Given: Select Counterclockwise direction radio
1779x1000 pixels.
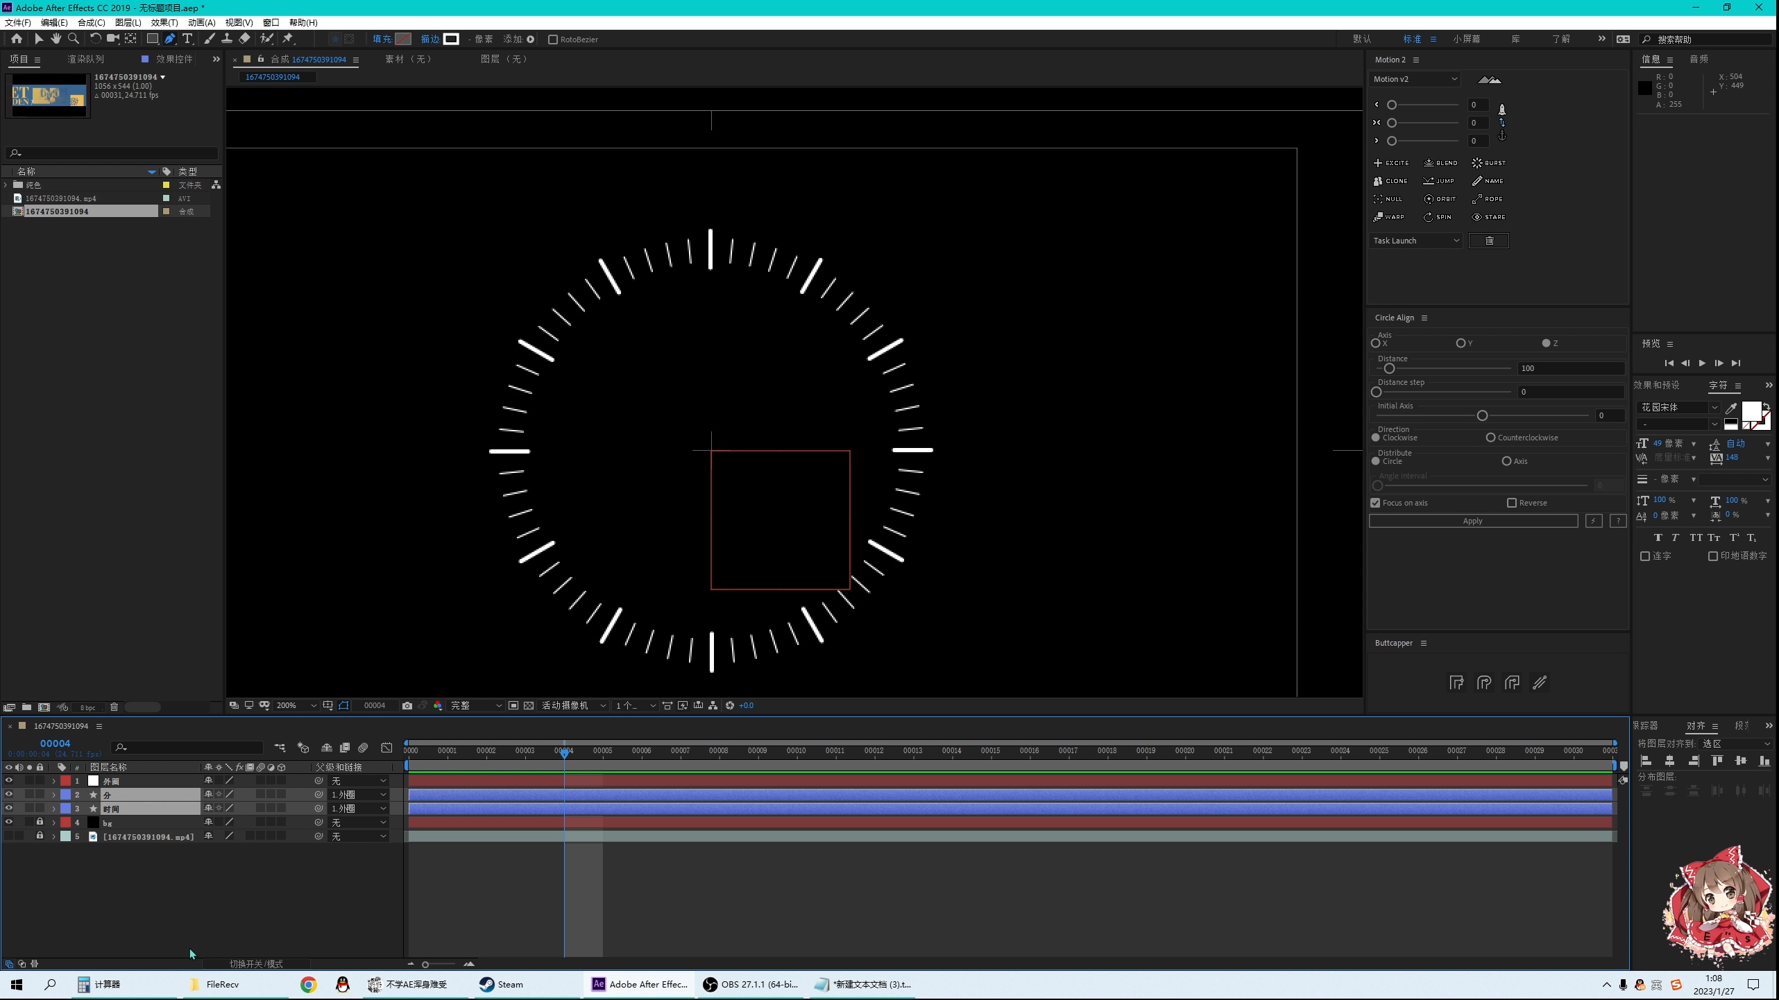Looking at the screenshot, I should click(1490, 438).
